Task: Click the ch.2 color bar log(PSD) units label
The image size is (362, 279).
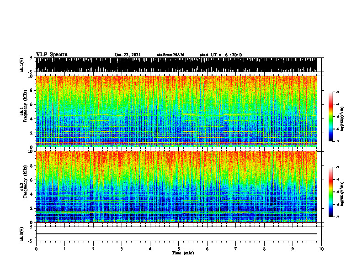Action: point(342,194)
